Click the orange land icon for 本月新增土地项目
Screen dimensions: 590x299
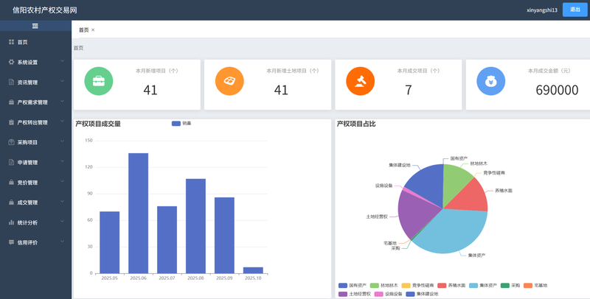click(x=229, y=81)
